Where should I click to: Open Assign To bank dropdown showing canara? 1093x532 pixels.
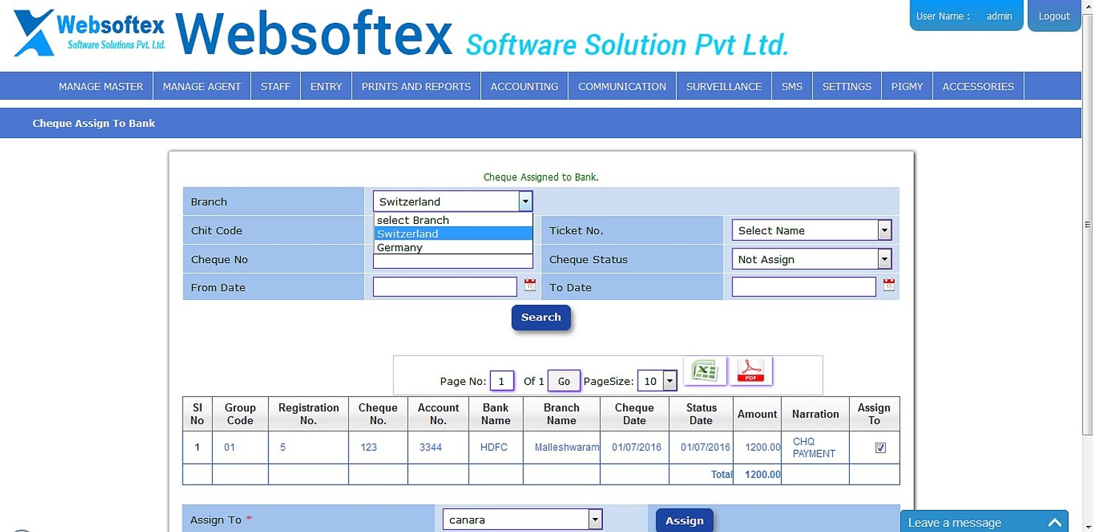pos(522,519)
